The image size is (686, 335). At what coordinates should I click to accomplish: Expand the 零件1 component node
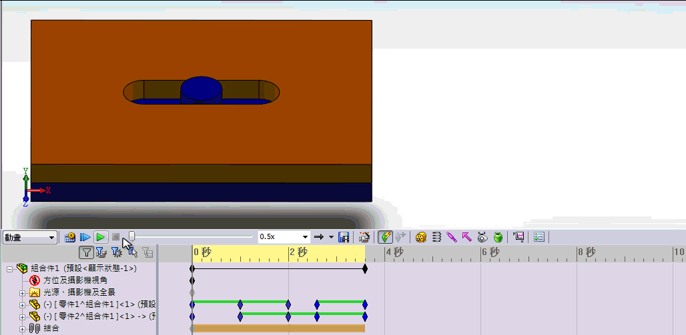click(x=22, y=304)
